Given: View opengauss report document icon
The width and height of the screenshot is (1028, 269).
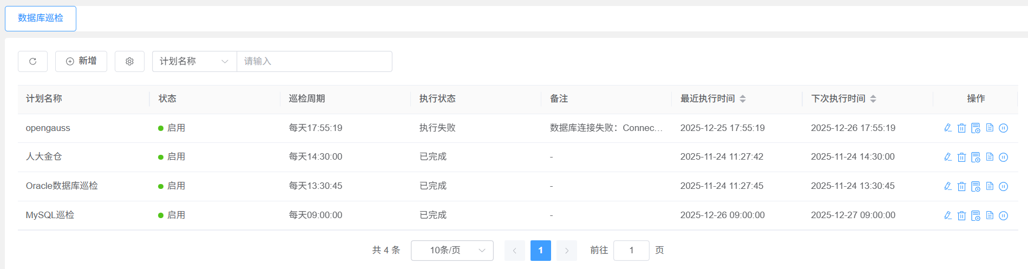Looking at the screenshot, I should click(x=990, y=128).
